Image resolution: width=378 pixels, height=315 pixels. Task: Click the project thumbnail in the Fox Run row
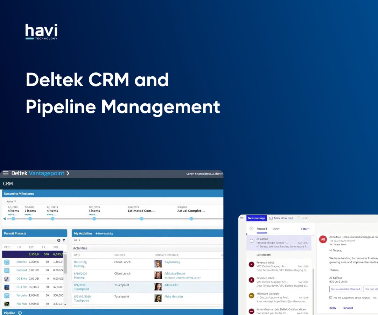point(7,304)
